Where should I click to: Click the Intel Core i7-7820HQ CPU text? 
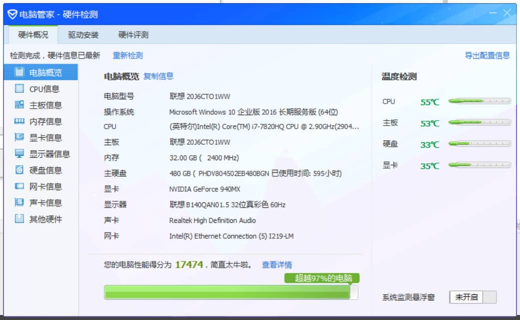(264, 126)
